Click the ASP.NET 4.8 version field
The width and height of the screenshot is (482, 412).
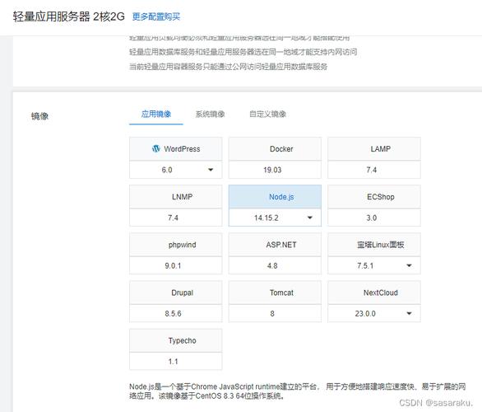275,265
